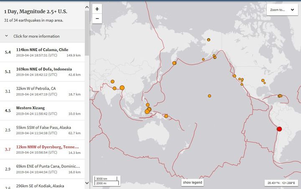
Task: Select the 2.9 Punta Cana earthquake entry
Action: pyautogui.click(x=42, y=169)
